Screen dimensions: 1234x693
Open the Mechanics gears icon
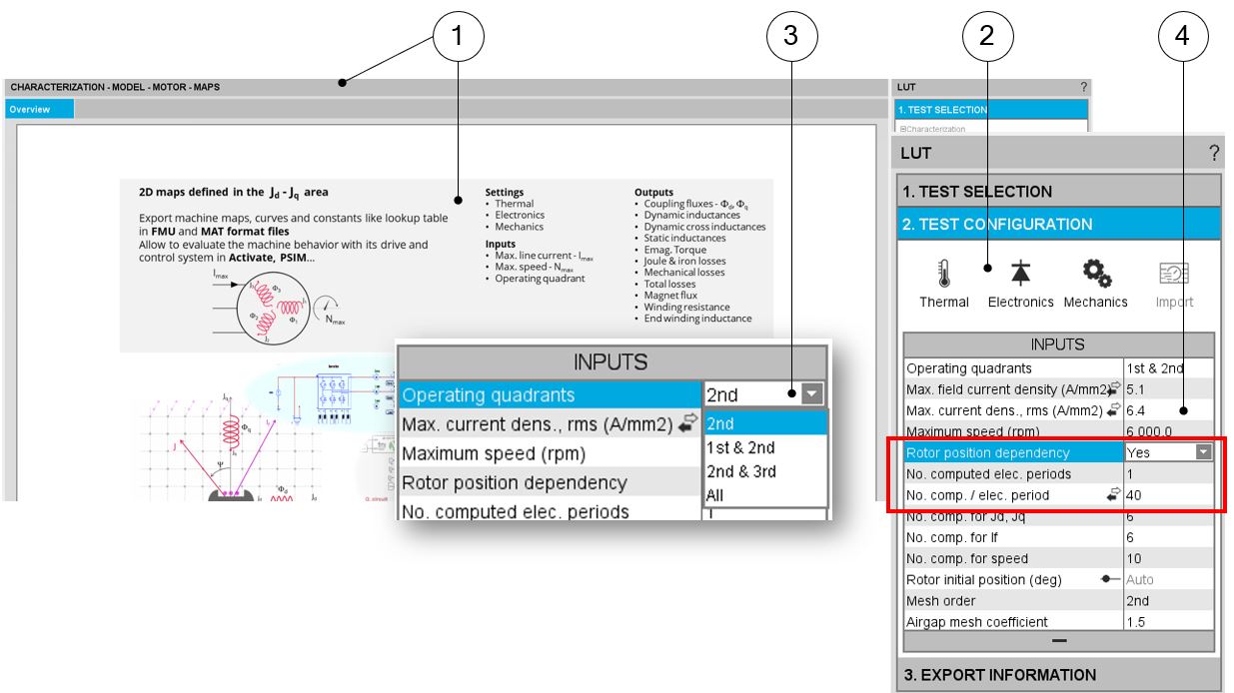pos(1095,275)
